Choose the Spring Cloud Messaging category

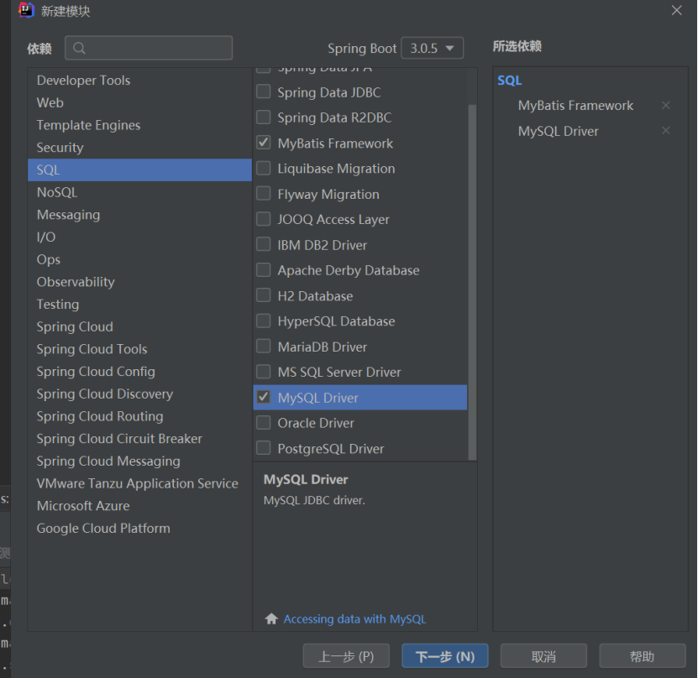pyautogui.click(x=139, y=461)
